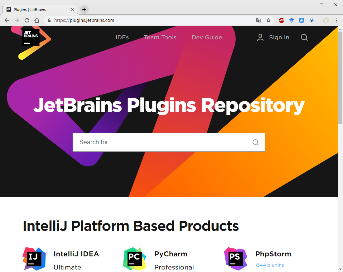343x272 pixels.
Task: Click the vertical page scrollbar thumb
Action: tap(341, 78)
